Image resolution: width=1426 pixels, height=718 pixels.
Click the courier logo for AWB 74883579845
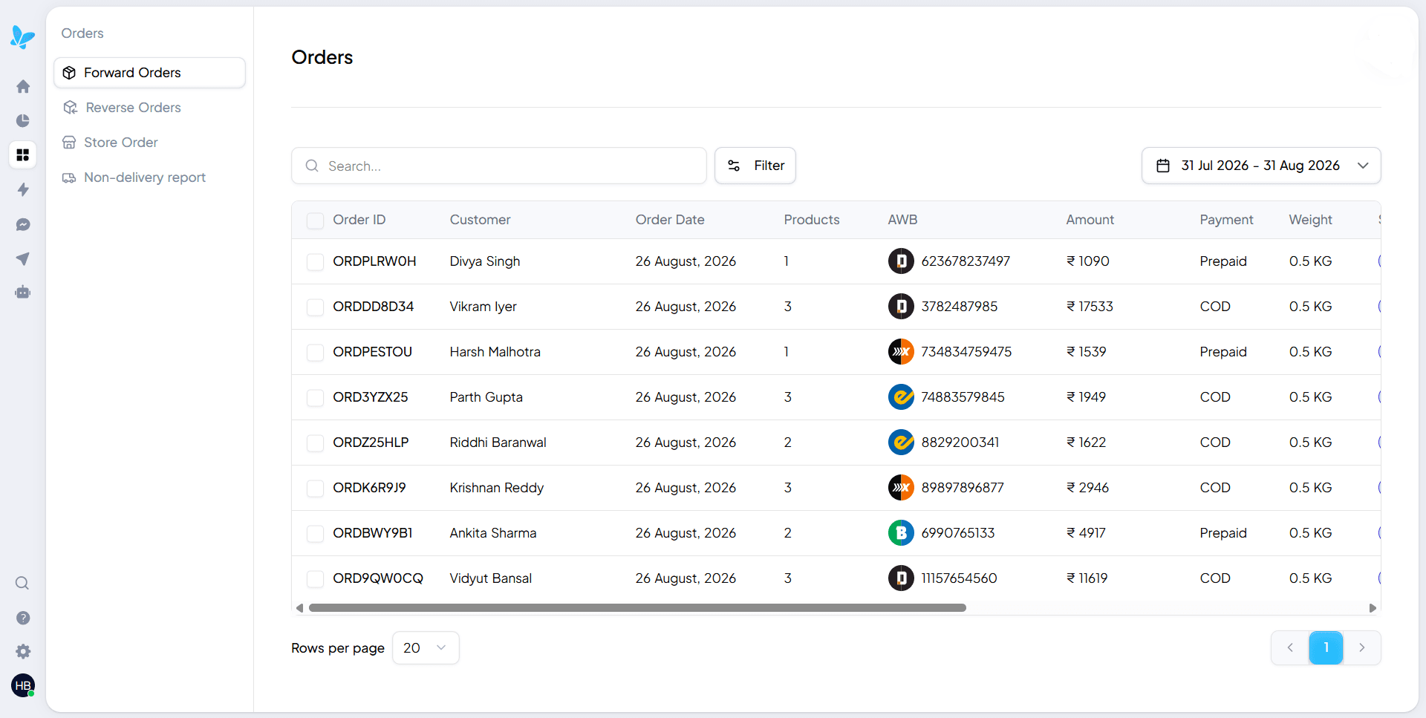[x=901, y=397]
